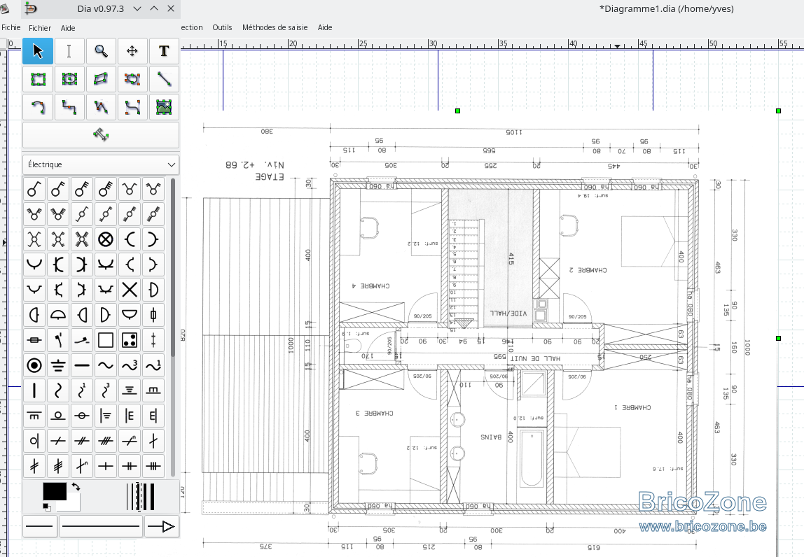Choose the Text T tool
This screenshot has height=557, width=804.
[x=164, y=51]
